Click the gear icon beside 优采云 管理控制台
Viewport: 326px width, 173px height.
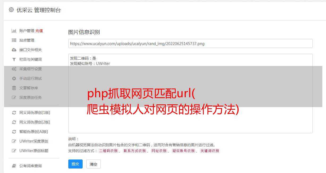click(11, 10)
